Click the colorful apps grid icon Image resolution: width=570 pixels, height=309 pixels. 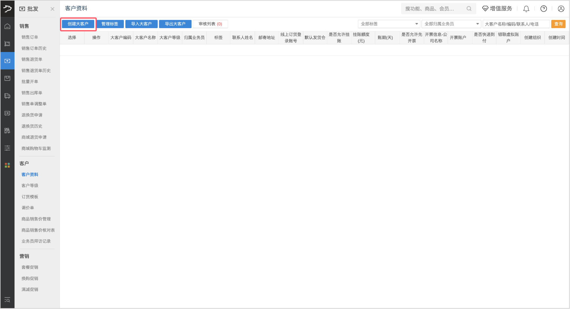tap(7, 165)
